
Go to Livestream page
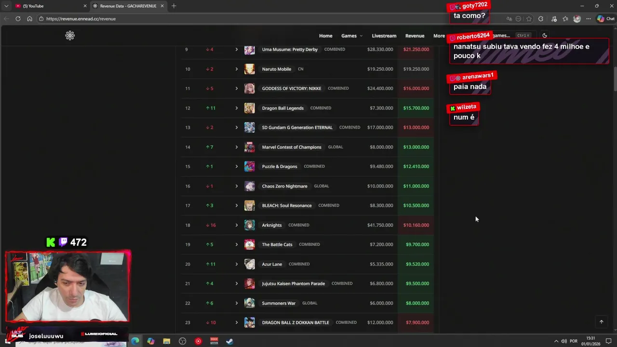coord(384,36)
